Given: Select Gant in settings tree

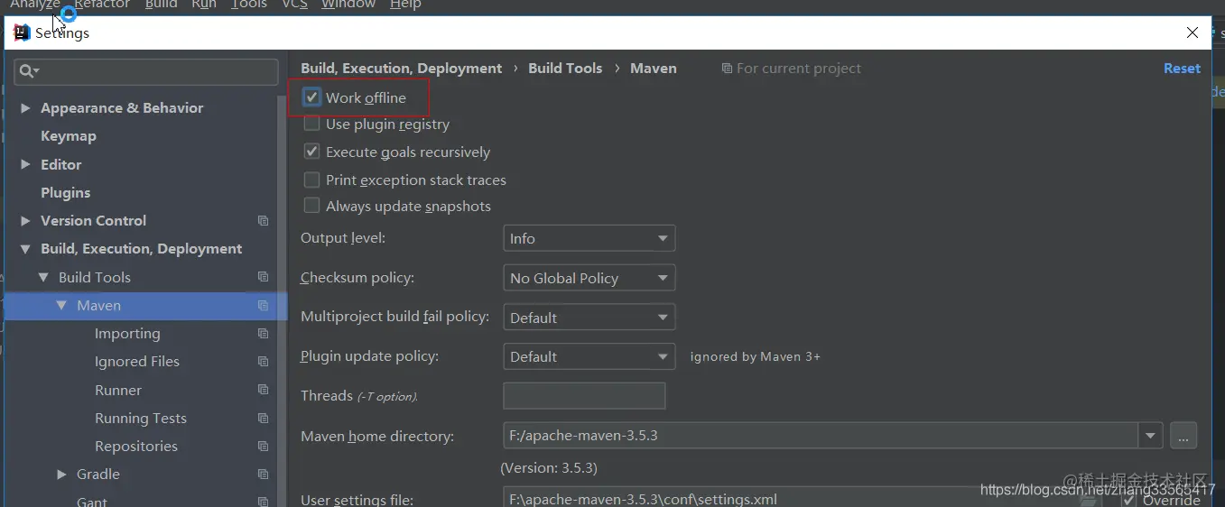Looking at the screenshot, I should pos(92,501).
